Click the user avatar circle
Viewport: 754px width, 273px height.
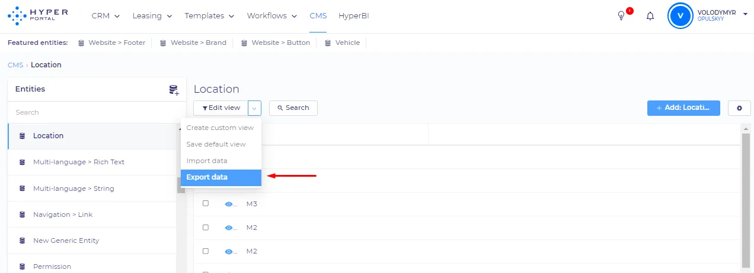[680, 16]
